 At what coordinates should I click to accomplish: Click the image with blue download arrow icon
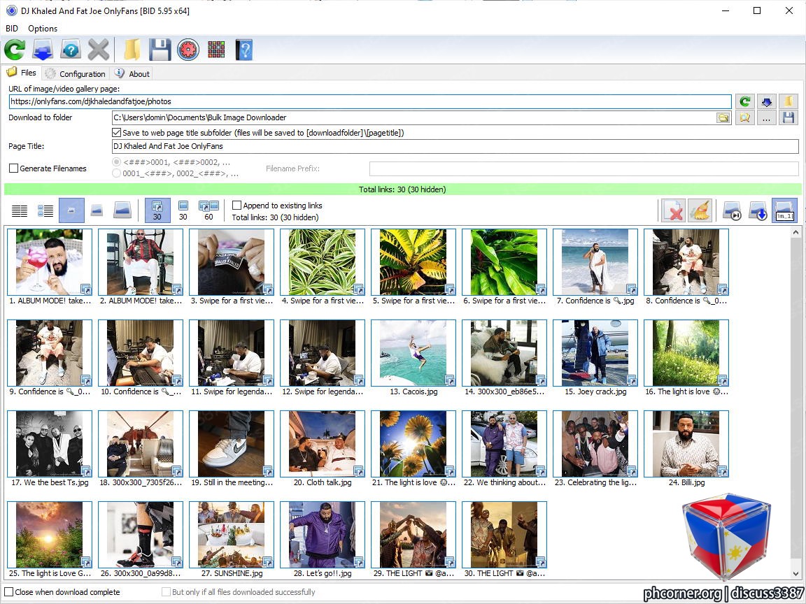coord(758,210)
